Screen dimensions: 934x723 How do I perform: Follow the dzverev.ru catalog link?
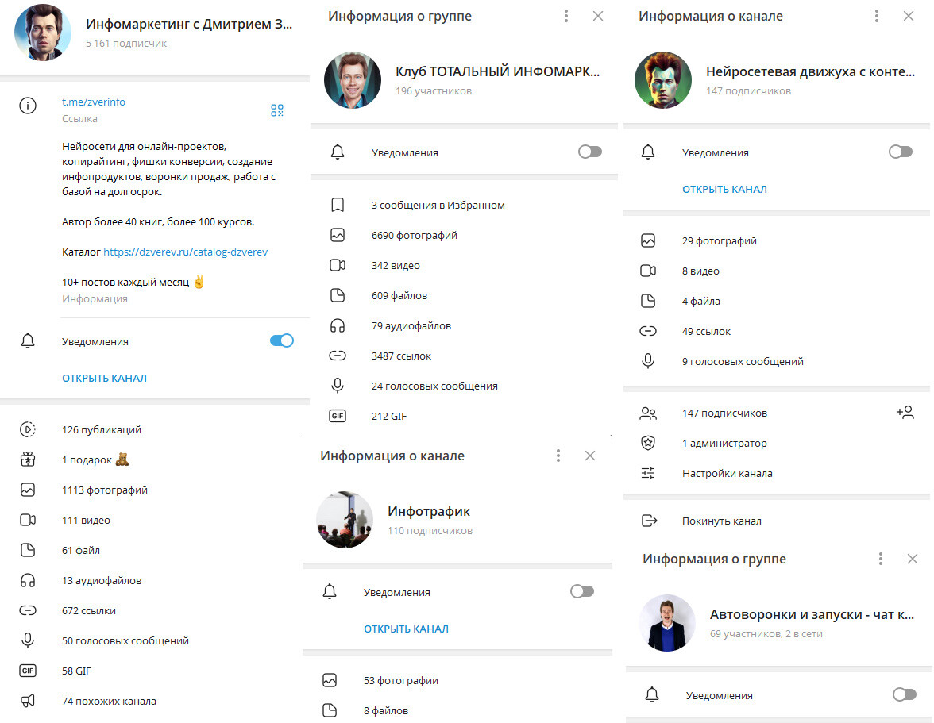185,252
